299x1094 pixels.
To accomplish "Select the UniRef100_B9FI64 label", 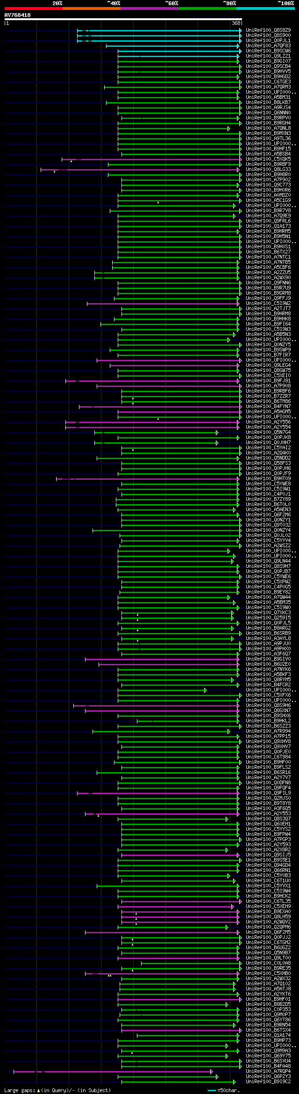I will coord(268,324).
